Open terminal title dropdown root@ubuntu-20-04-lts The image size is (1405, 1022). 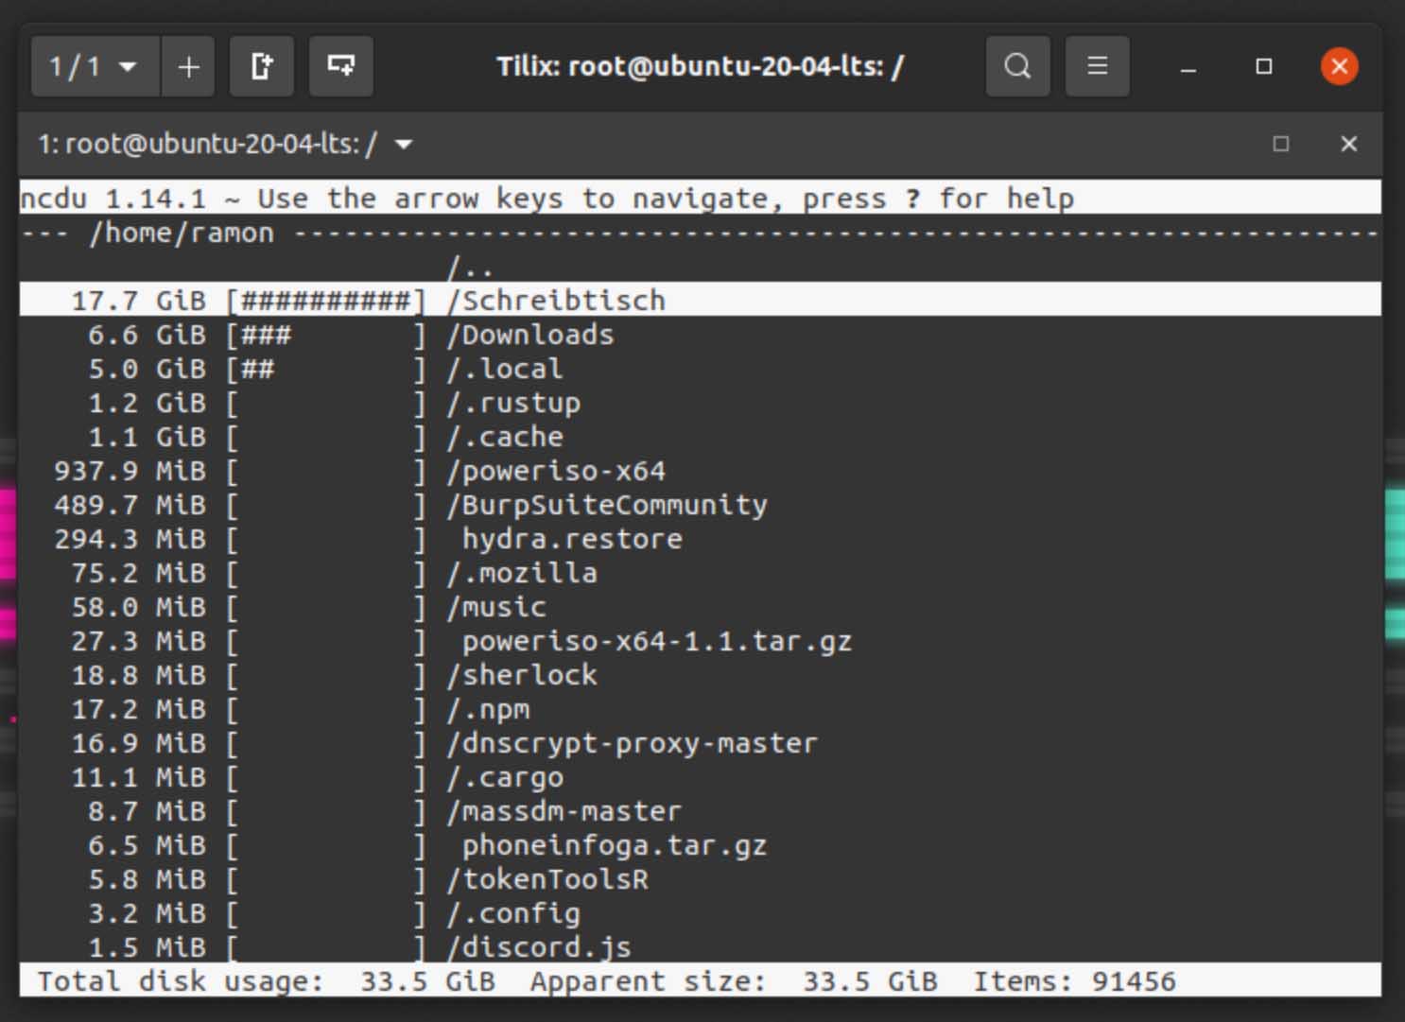click(x=226, y=144)
